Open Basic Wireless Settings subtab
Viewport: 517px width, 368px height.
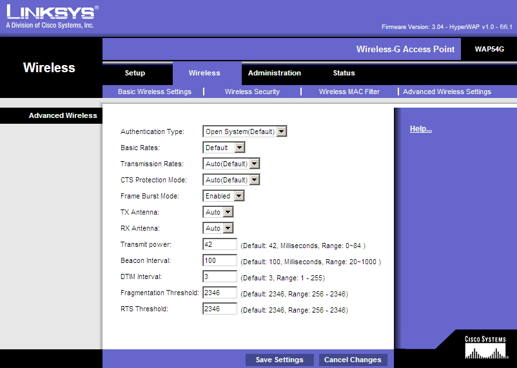click(155, 92)
